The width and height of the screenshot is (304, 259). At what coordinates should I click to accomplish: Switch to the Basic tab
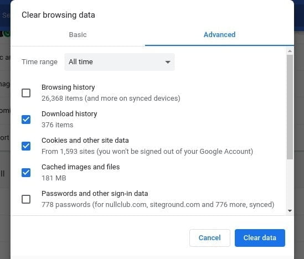(78, 35)
